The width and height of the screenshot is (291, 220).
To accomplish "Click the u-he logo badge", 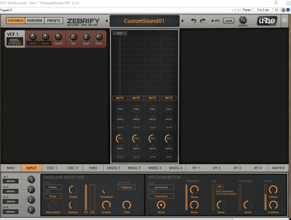I will point(267,21).
